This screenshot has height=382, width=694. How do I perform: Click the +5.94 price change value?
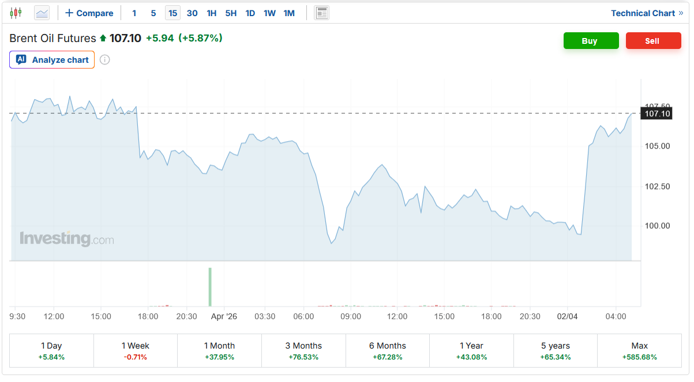pyautogui.click(x=160, y=38)
